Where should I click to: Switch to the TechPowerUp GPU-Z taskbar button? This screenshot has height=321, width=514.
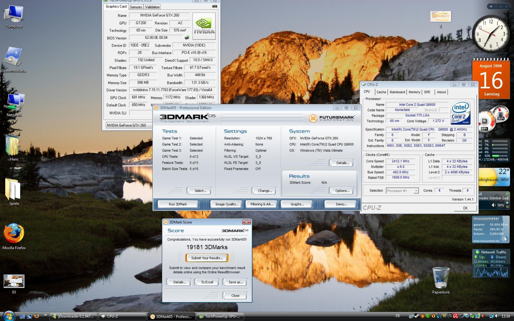(220, 316)
